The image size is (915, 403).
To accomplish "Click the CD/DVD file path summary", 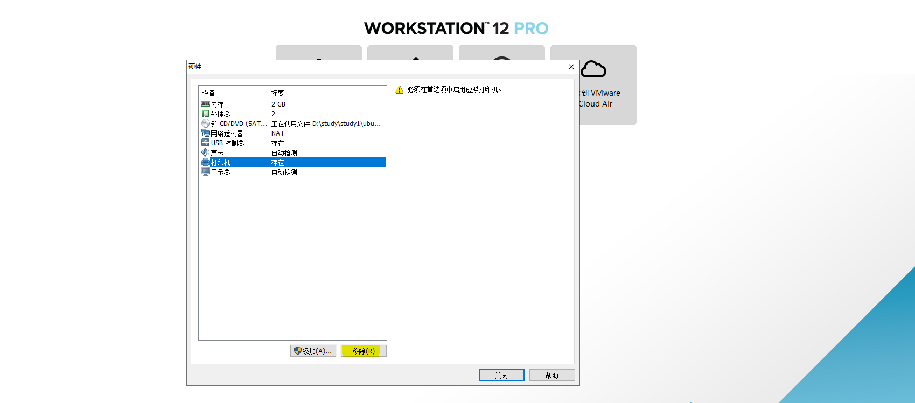I will coord(326,124).
